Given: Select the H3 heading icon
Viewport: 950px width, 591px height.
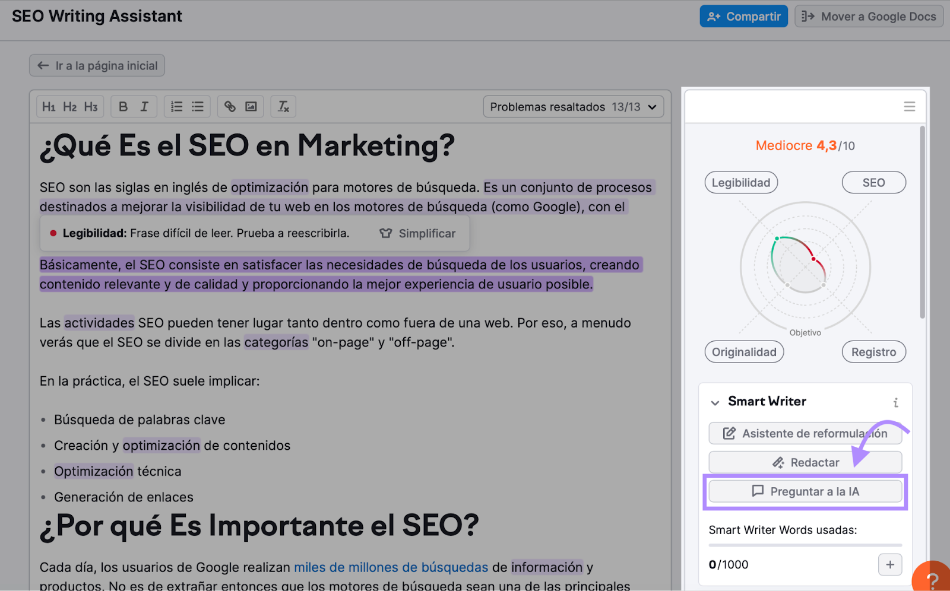Looking at the screenshot, I should (x=90, y=106).
